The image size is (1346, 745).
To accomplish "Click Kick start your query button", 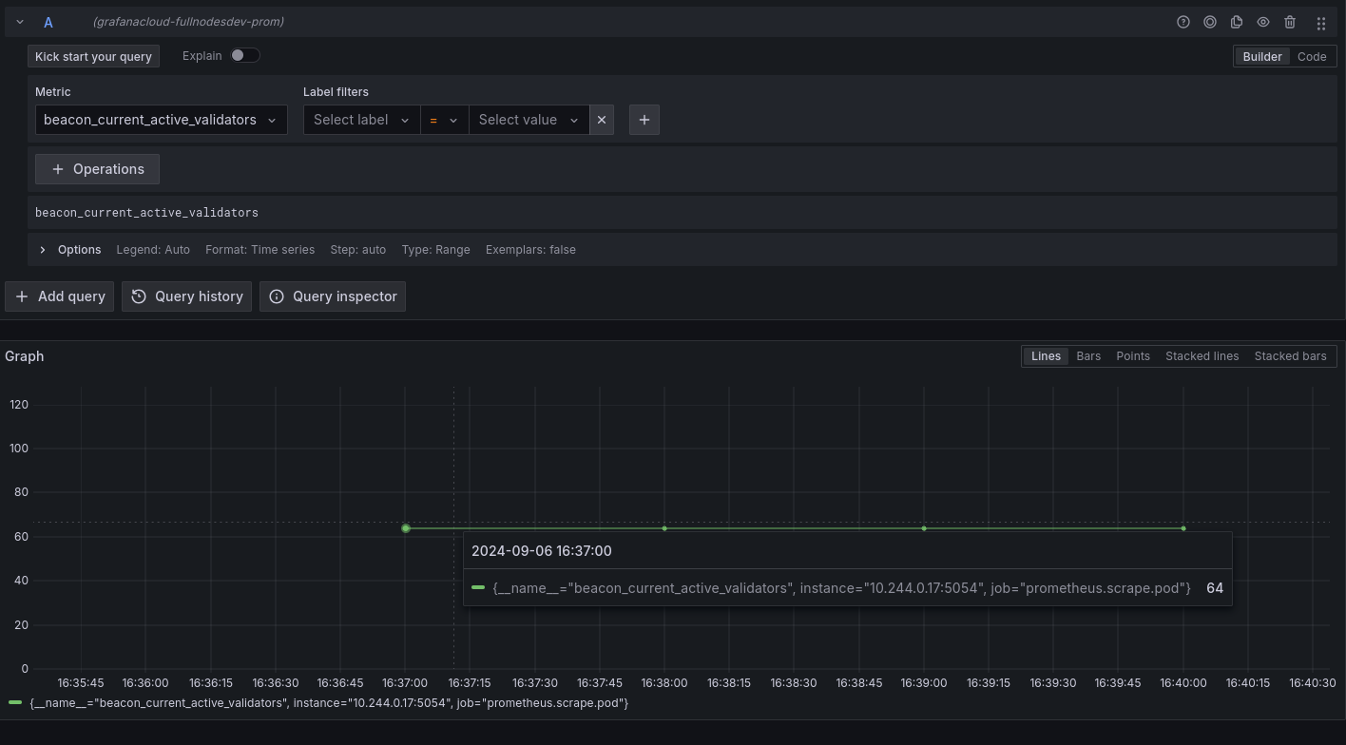I will 93,56.
